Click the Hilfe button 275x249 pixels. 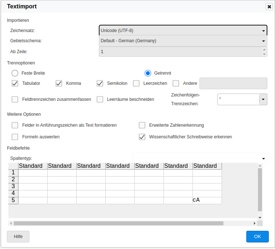[18, 237]
